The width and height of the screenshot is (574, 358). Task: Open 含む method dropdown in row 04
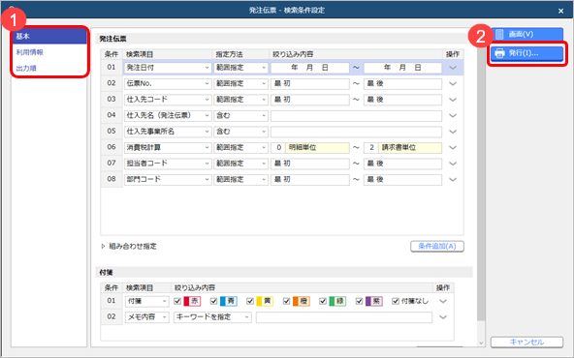[x=240, y=115]
